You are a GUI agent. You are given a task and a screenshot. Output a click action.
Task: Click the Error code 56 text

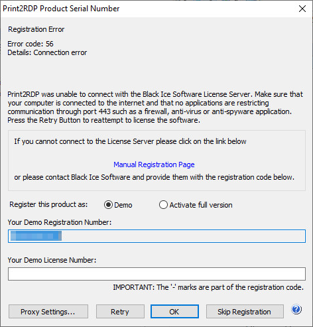tap(31, 44)
